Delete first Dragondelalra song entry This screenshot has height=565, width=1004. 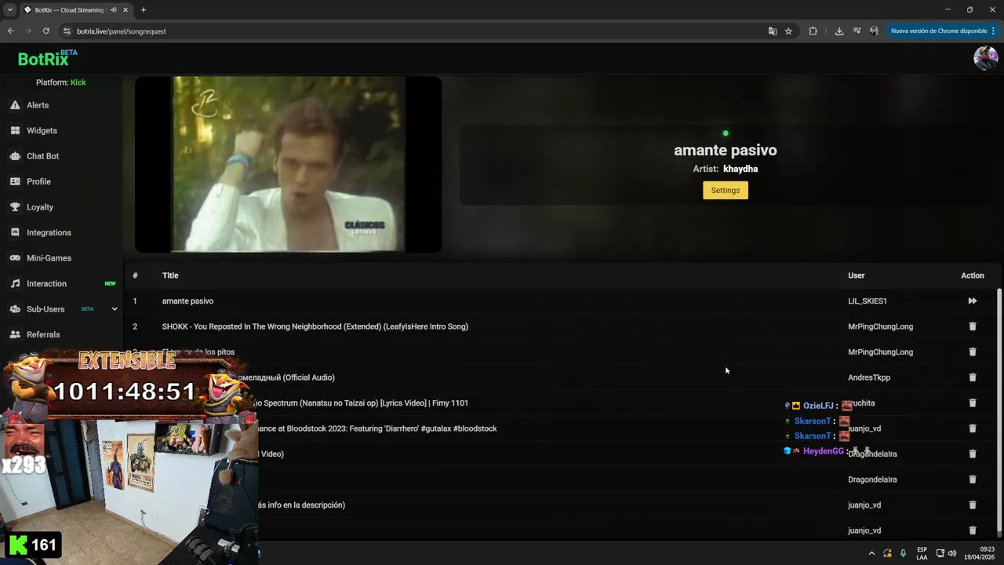pyautogui.click(x=972, y=454)
